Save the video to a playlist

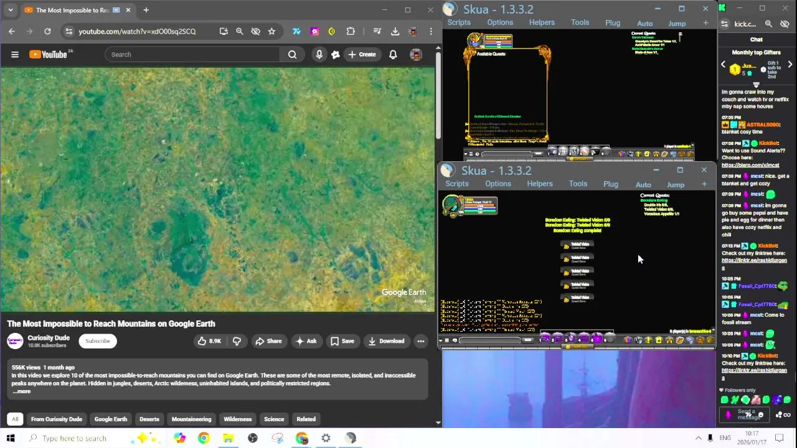pyautogui.click(x=342, y=341)
